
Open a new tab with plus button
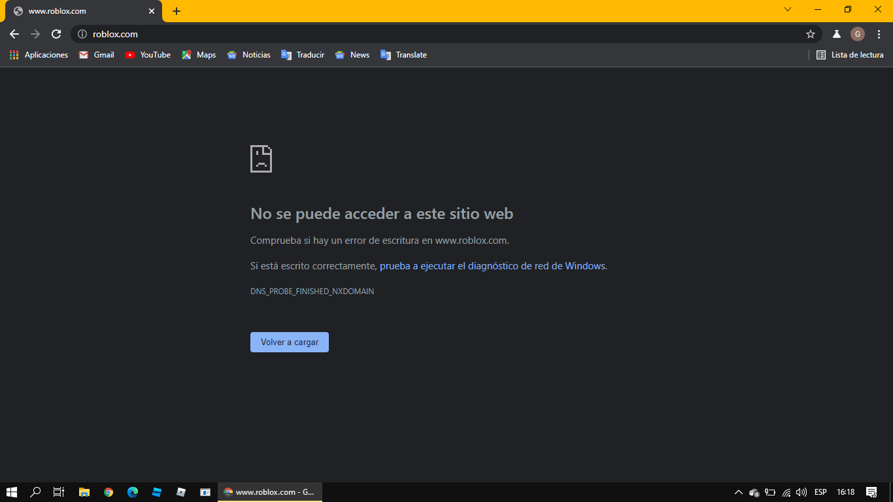tap(177, 11)
